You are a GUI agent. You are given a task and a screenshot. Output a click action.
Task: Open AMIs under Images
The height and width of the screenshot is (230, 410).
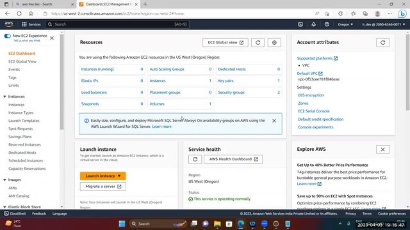[x=13, y=188]
